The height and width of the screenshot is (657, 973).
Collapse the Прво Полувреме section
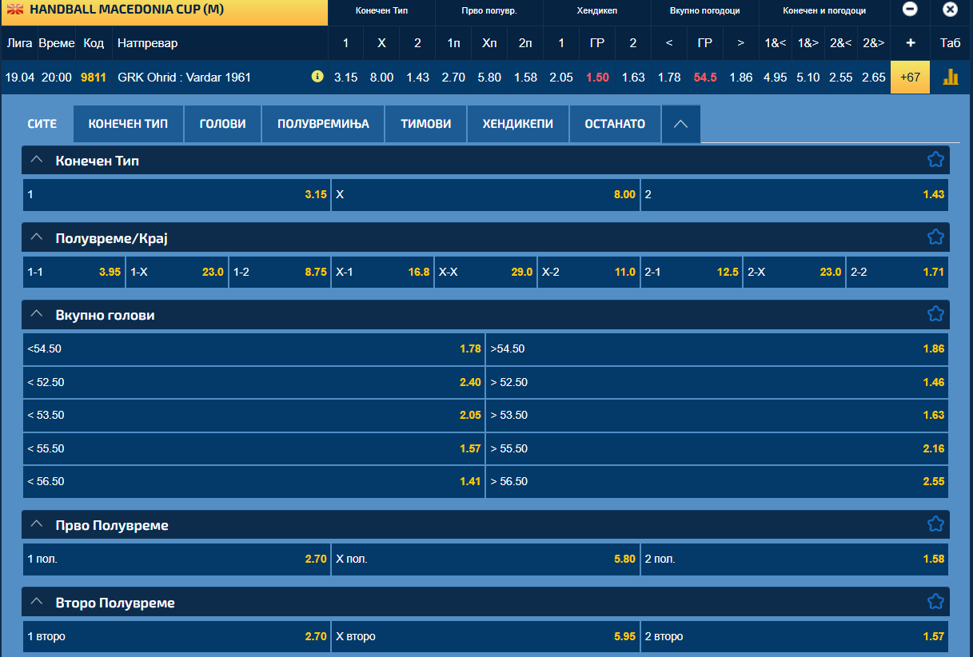click(x=36, y=524)
